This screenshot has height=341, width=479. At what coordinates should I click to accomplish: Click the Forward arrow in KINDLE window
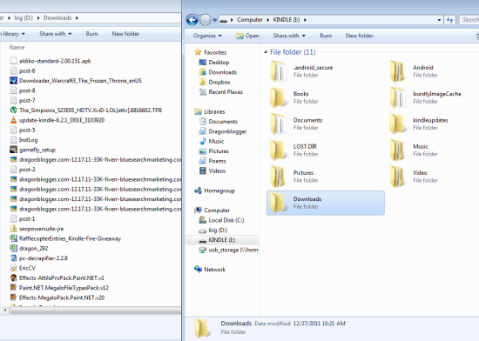point(206,20)
